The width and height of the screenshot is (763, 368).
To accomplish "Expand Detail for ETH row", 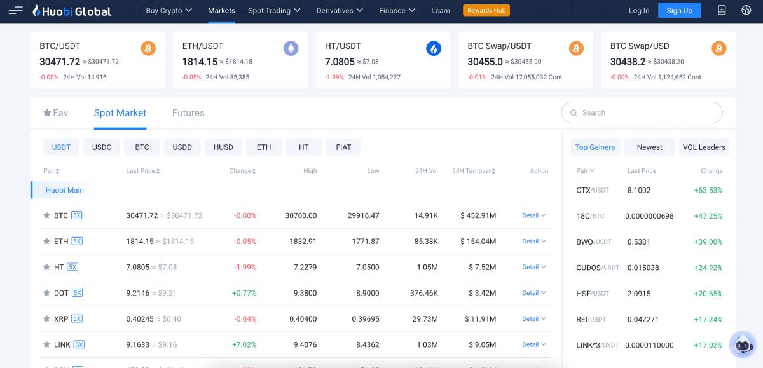I will [x=534, y=241].
